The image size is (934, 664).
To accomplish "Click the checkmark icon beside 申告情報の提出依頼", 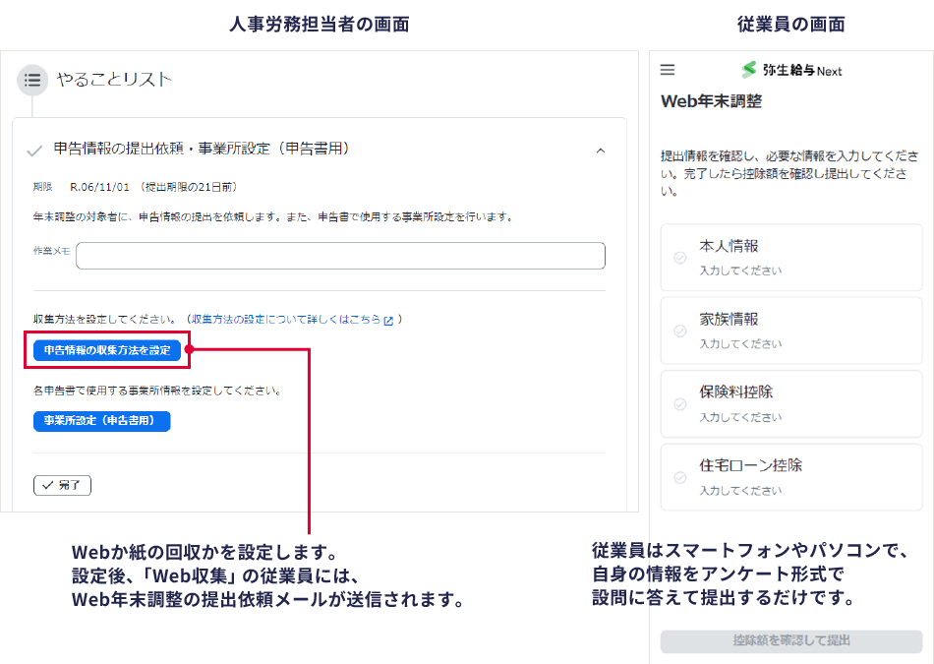I will click(x=34, y=151).
